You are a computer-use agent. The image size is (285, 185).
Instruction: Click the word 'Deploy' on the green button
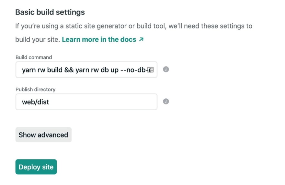(29, 167)
